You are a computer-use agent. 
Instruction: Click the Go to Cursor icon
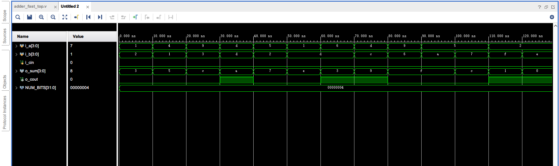pos(77,17)
